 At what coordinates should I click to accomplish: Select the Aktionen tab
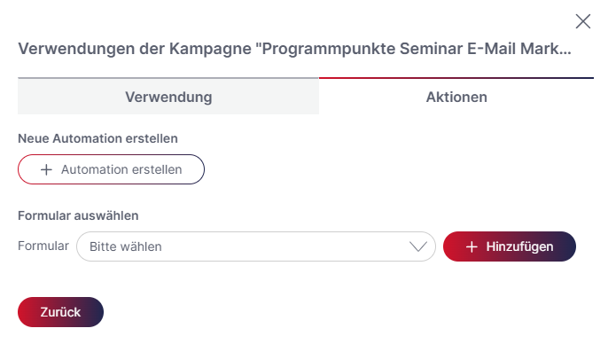pos(456,97)
